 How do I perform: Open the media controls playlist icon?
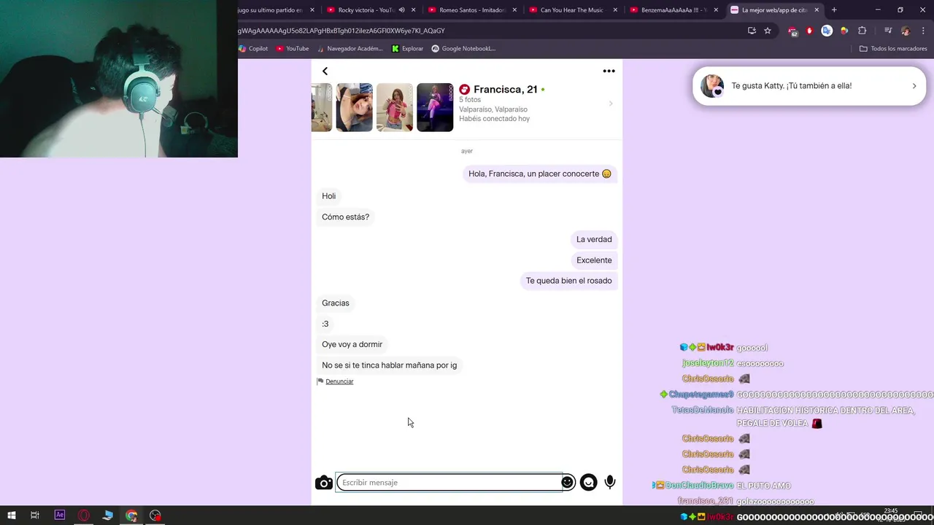point(888,31)
